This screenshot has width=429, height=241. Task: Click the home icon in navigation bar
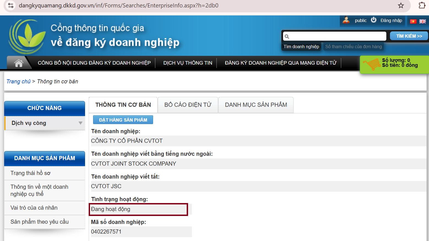click(x=18, y=63)
